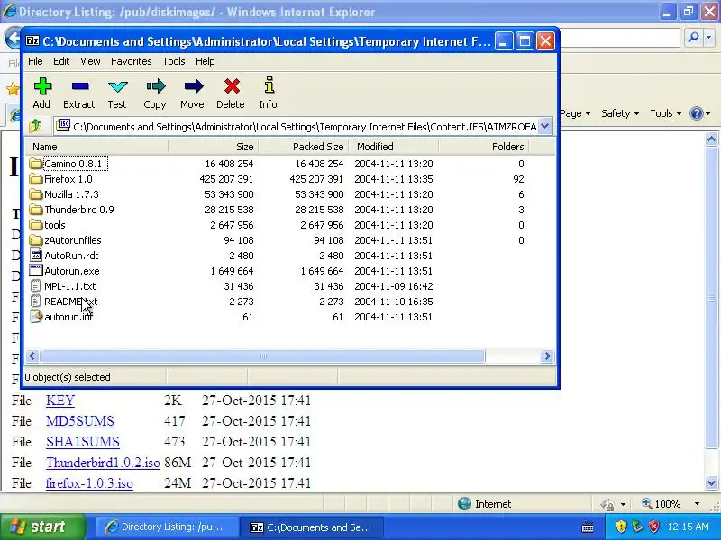Open the 7-Zip Edit menu
The width and height of the screenshot is (721, 540).
tap(61, 61)
